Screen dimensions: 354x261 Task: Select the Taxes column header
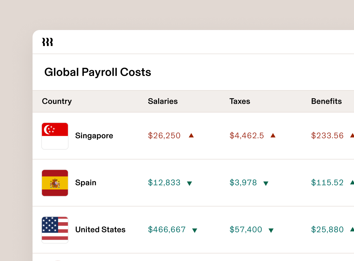[x=240, y=101]
